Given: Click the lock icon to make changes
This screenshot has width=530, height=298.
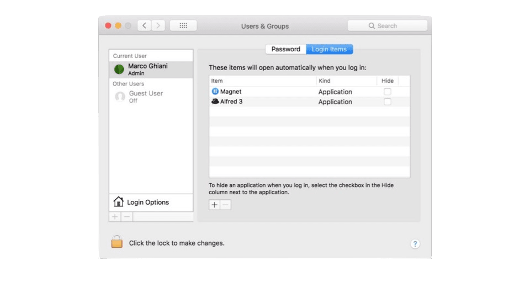Looking at the screenshot, I should [x=116, y=242].
